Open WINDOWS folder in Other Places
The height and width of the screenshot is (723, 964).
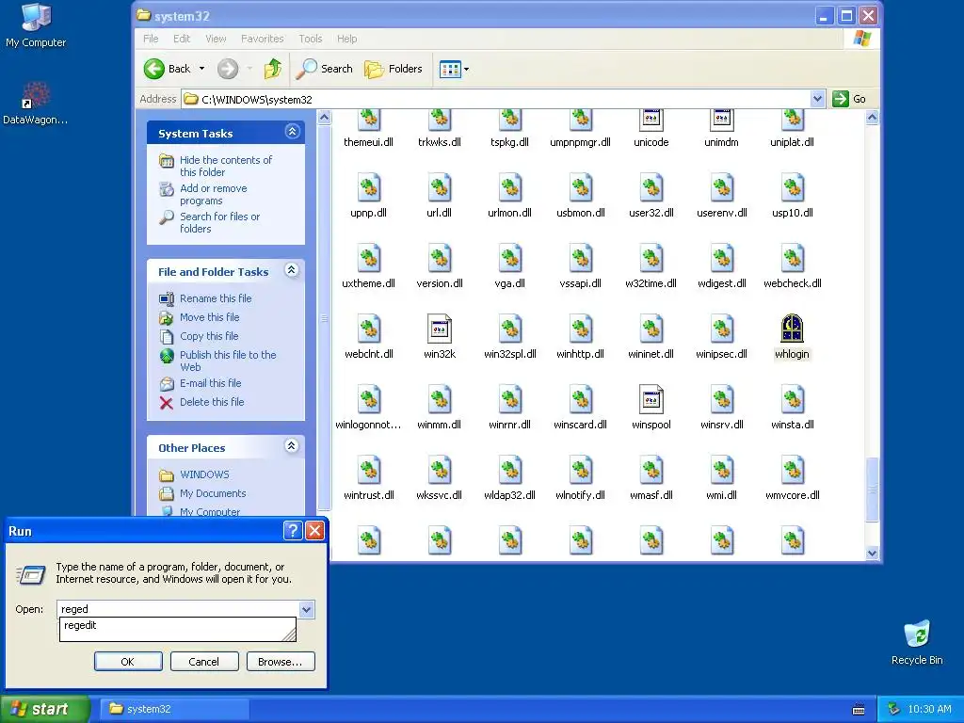204,474
